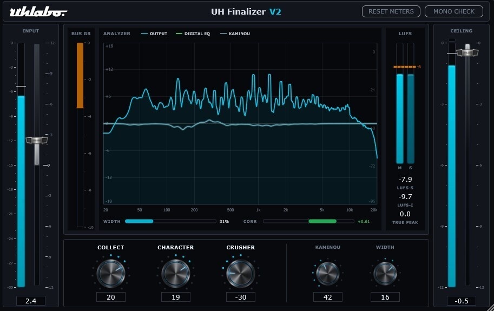The image size is (494, 311).
Task: Click the stereo WIDTH meter bar
Action: click(x=170, y=221)
